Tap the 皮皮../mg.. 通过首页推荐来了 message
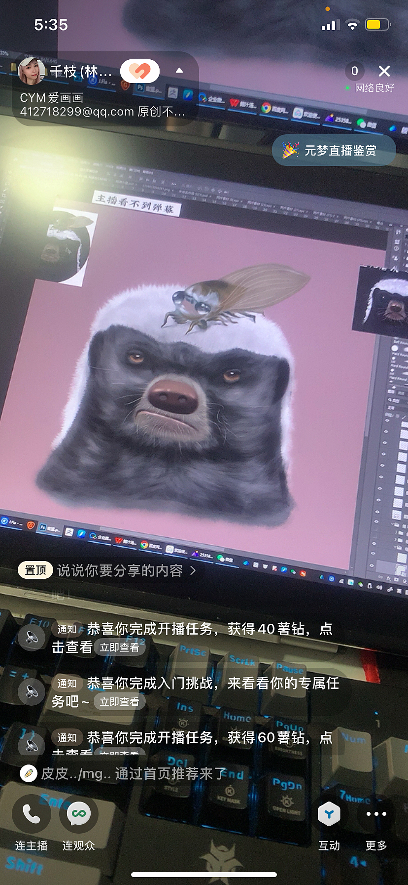408x885 pixels. point(123,773)
